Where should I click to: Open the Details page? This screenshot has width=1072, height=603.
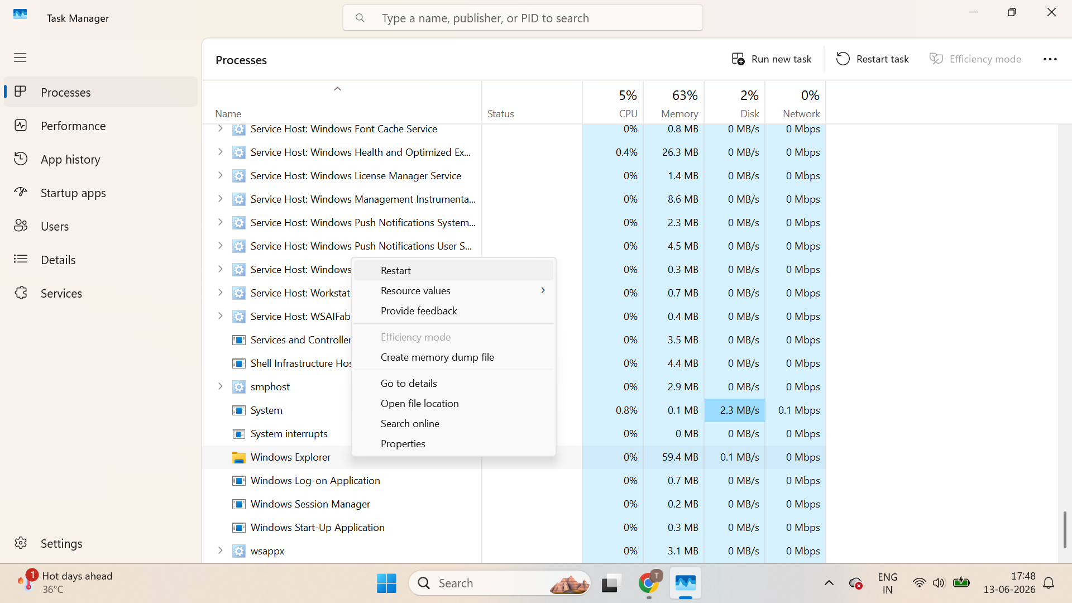pos(101,260)
